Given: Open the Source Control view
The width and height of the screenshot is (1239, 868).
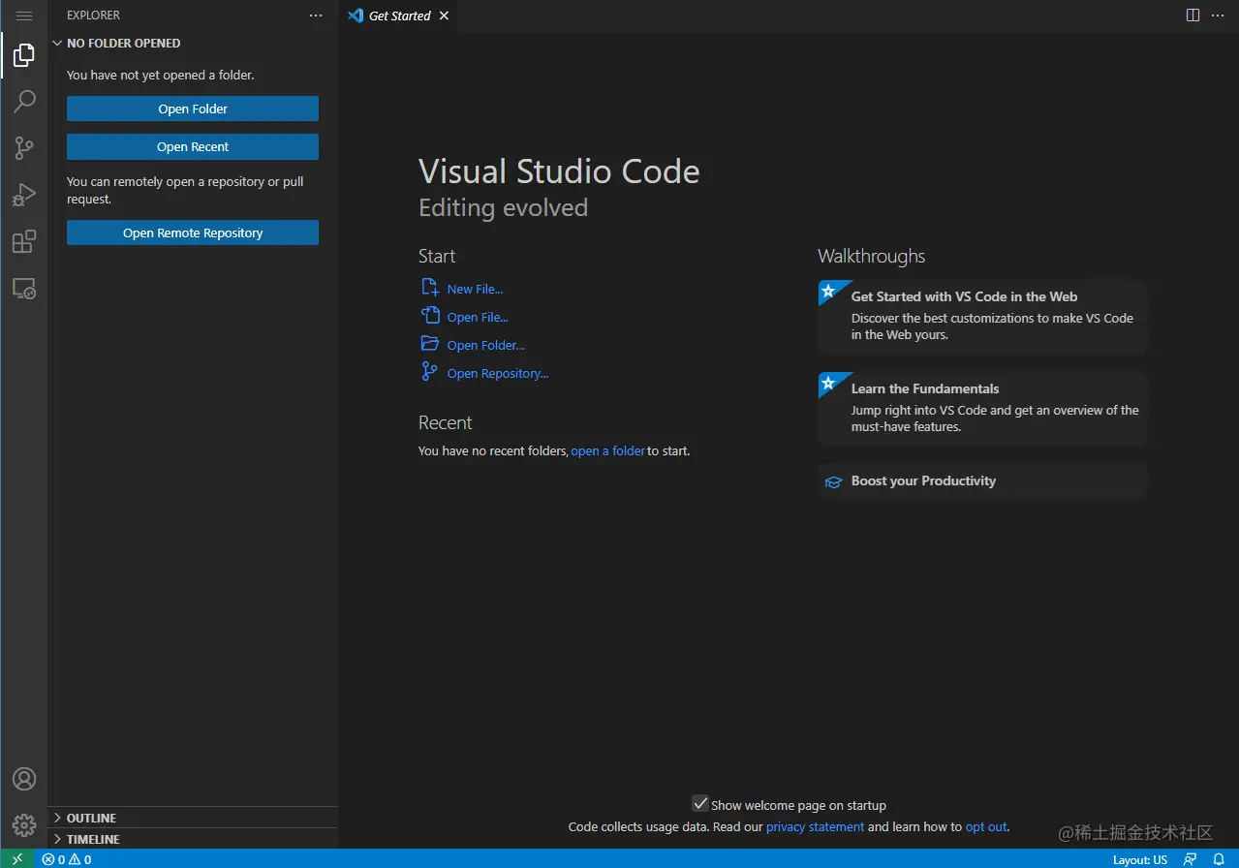Looking at the screenshot, I should coord(24,147).
